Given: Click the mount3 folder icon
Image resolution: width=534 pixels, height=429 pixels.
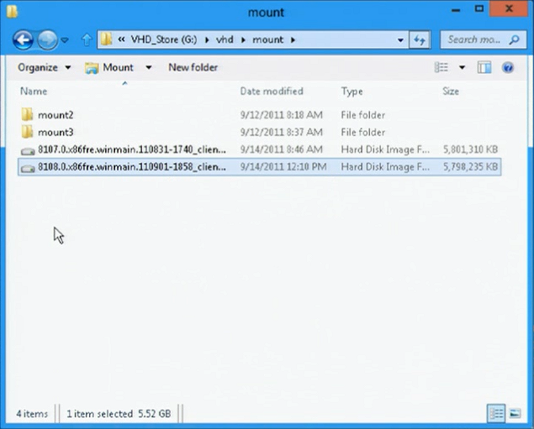Looking at the screenshot, I should coord(27,132).
